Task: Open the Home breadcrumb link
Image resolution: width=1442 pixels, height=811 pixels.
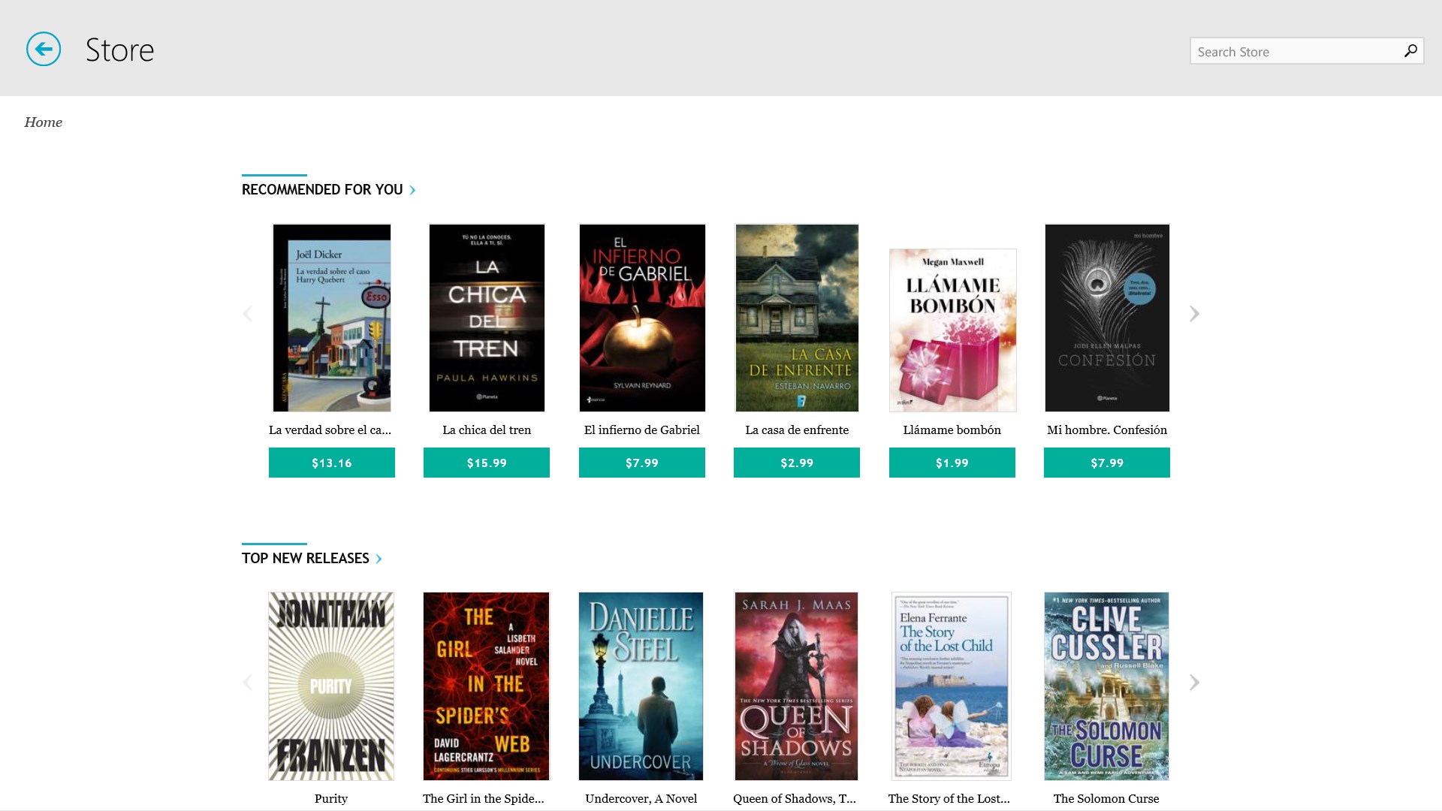Action: [x=43, y=122]
